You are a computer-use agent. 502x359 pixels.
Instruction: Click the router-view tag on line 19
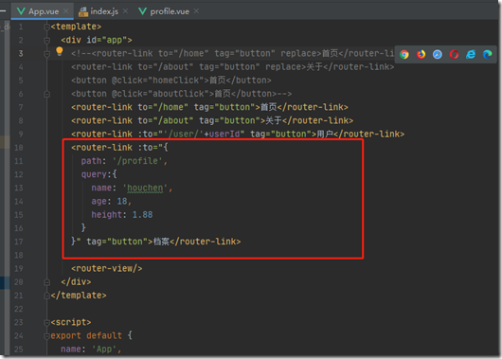tap(107, 268)
